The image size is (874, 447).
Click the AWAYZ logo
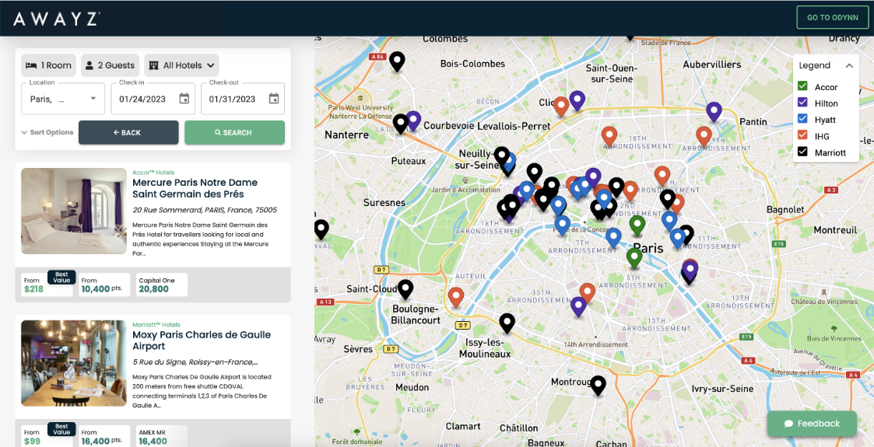[x=57, y=19]
